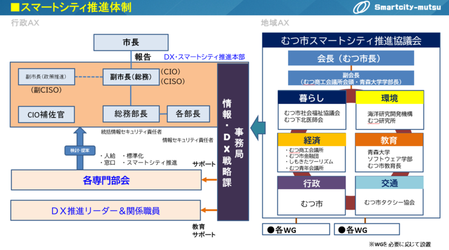Click the ●各WG box on the right
The image size is (449, 250).
click(x=367, y=229)
